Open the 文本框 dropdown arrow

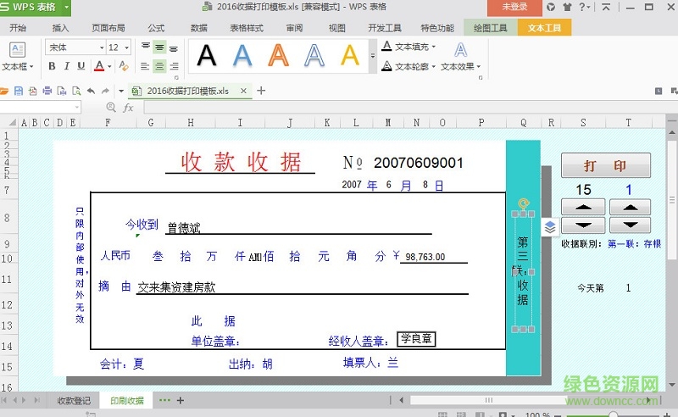(31, 67)
